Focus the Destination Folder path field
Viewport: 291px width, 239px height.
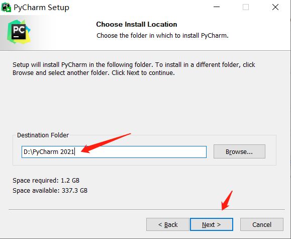pyautogui.click(x=114, y=152)
